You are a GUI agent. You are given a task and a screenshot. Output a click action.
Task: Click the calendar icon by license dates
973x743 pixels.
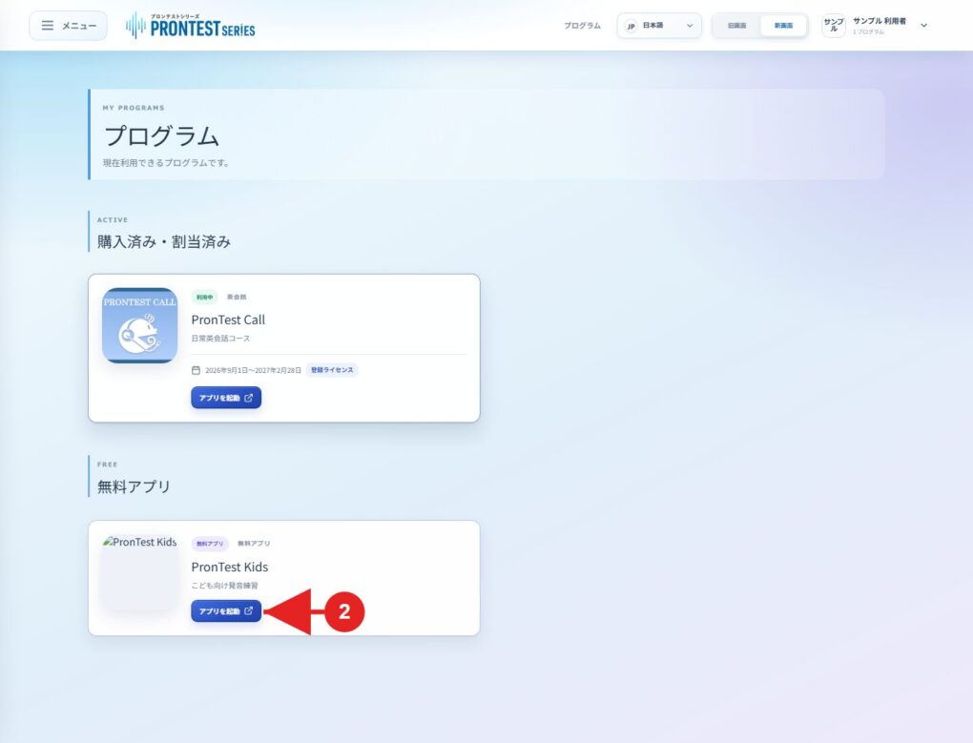[196, 370]
